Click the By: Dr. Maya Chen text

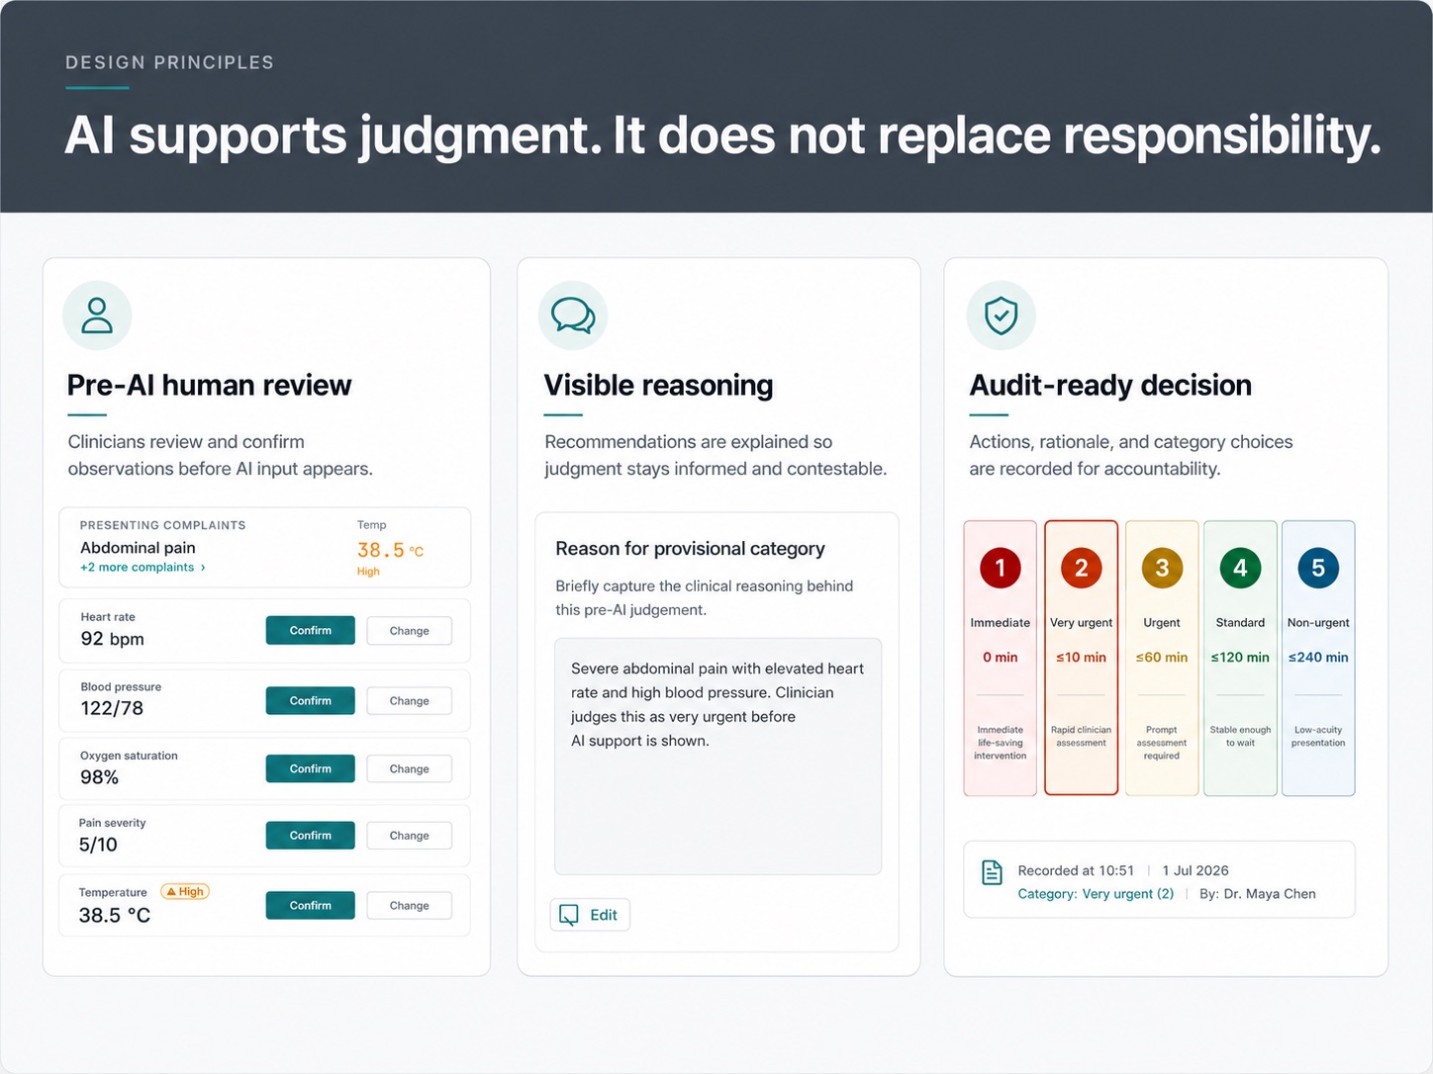tap(1258, 894)
